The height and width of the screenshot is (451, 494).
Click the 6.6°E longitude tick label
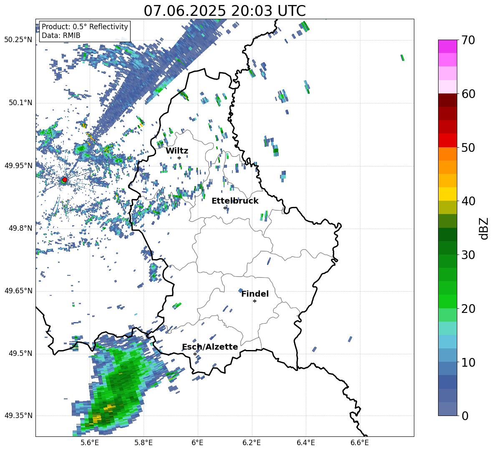point(360,443)
